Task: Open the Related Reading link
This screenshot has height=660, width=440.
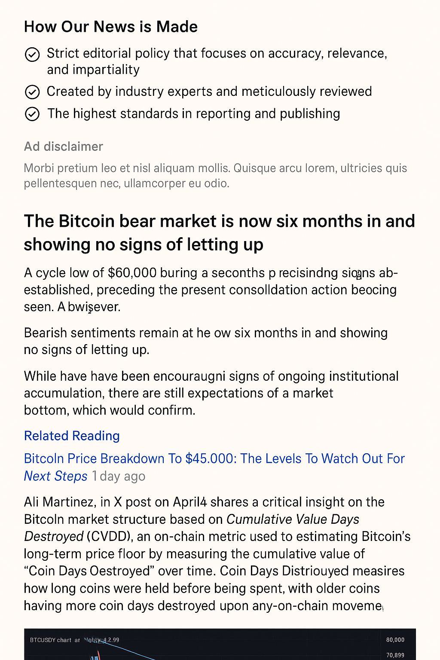Action: tap(72, 436)
